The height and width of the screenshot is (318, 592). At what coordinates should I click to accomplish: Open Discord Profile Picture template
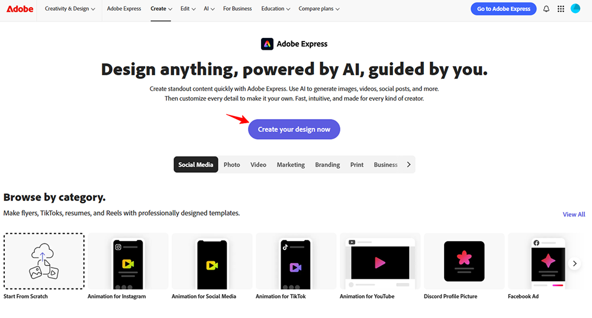click(x=464, y=261)
